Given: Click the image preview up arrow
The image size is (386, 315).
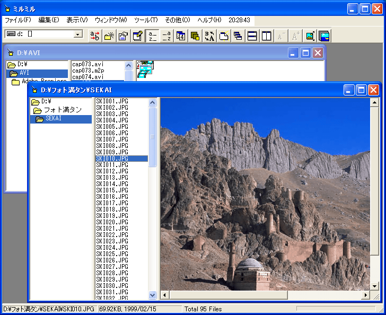Looking at the screenshot, I should (x=374, y=102).
